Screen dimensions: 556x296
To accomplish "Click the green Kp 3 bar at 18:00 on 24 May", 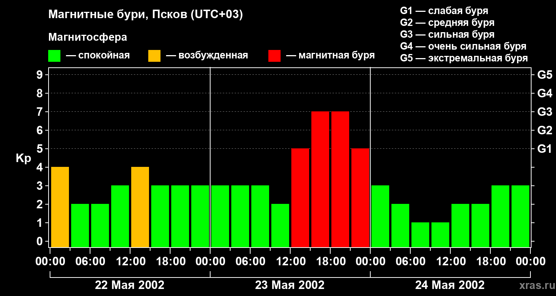I will tap(500, 216).
